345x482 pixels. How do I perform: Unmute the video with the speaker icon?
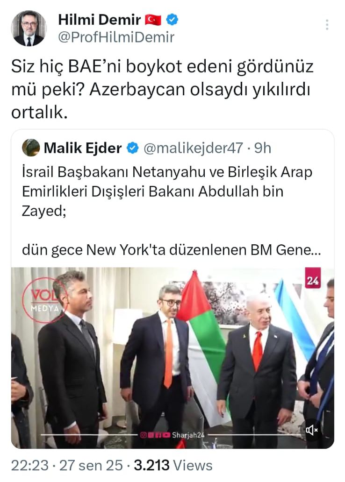311,430
